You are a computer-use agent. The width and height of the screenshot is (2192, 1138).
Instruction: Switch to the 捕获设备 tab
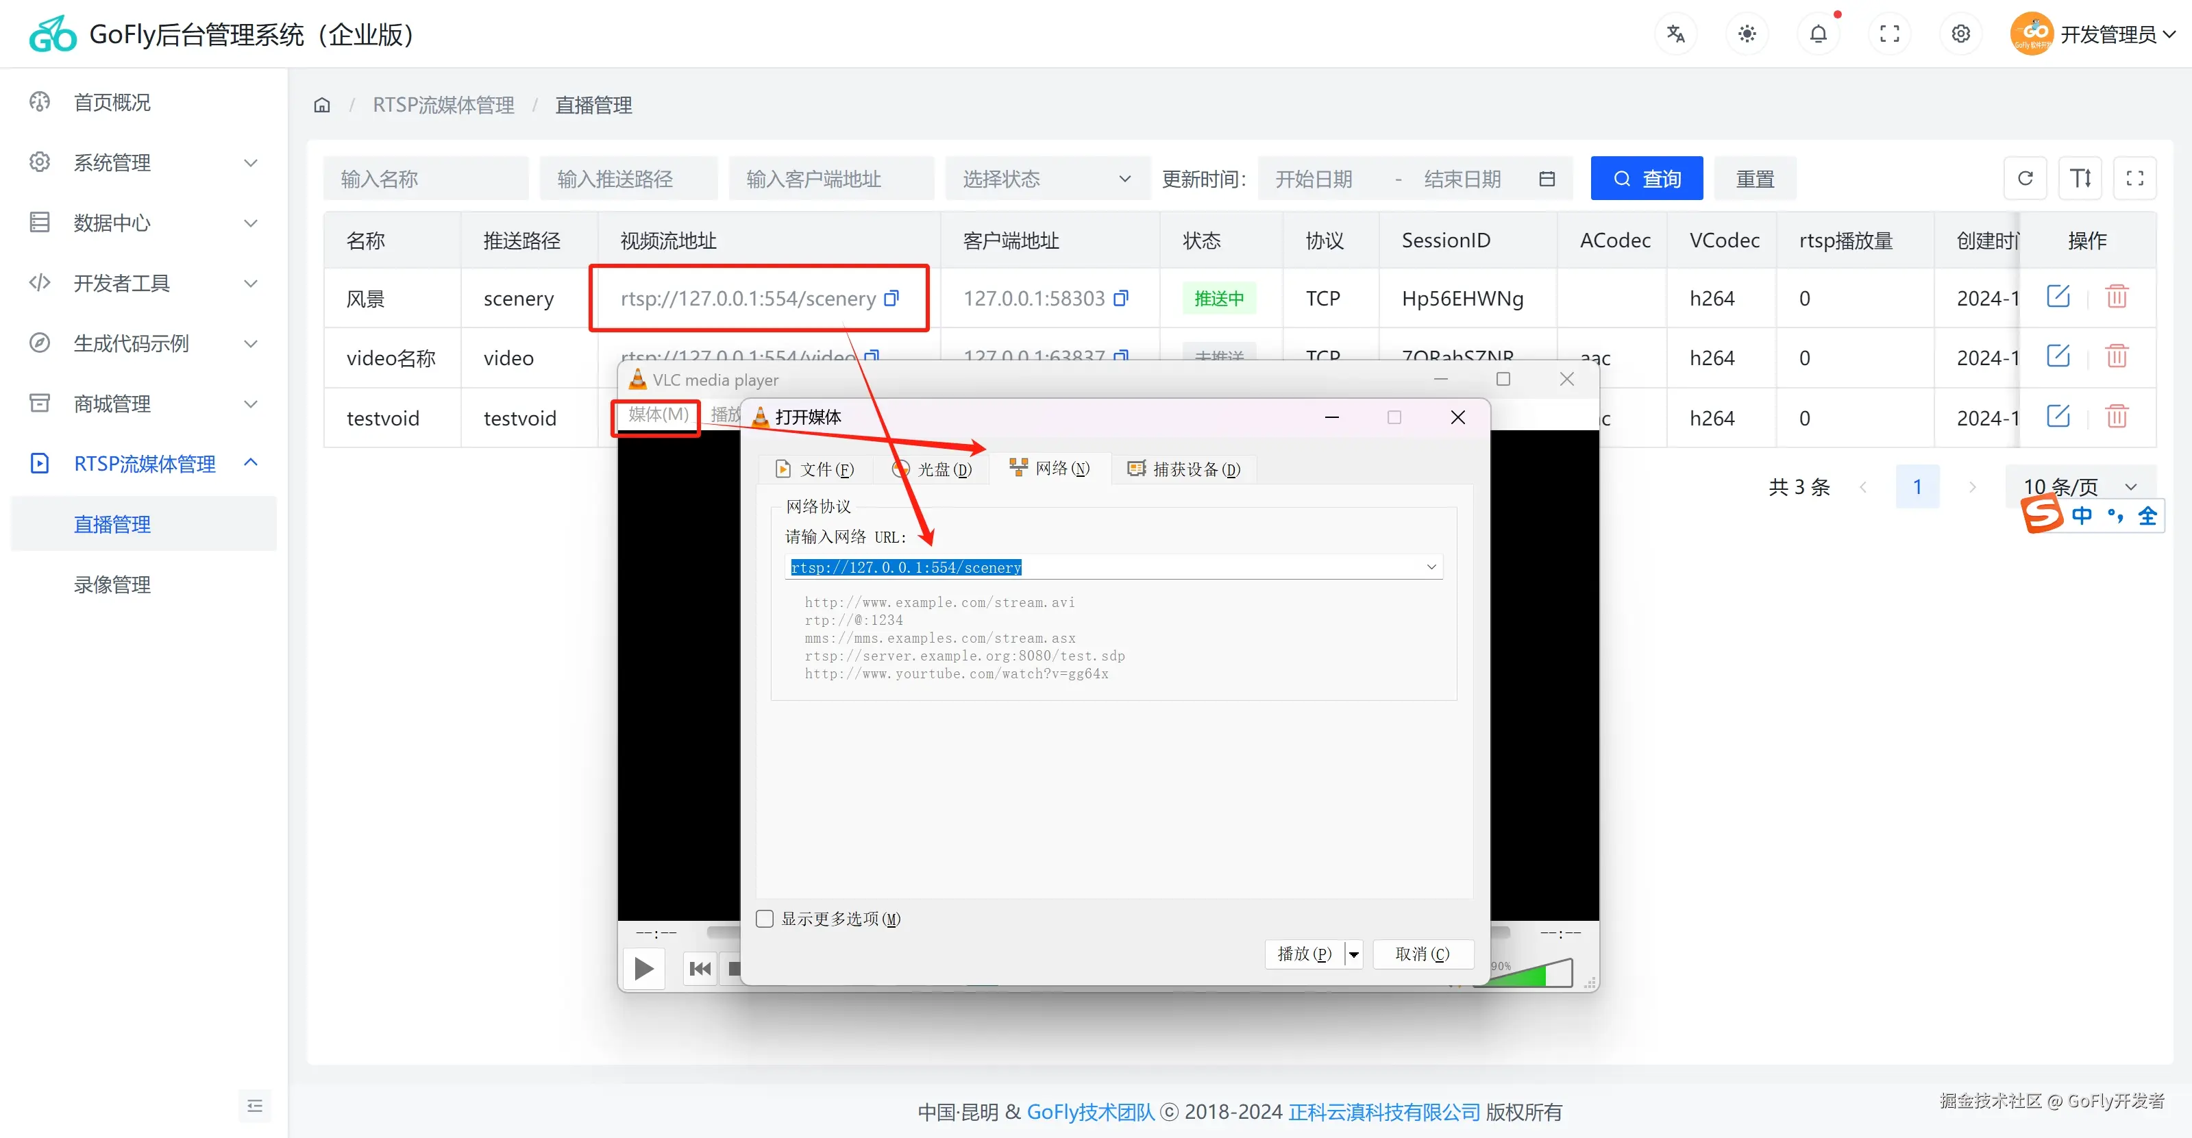[x=1183, y=469]
